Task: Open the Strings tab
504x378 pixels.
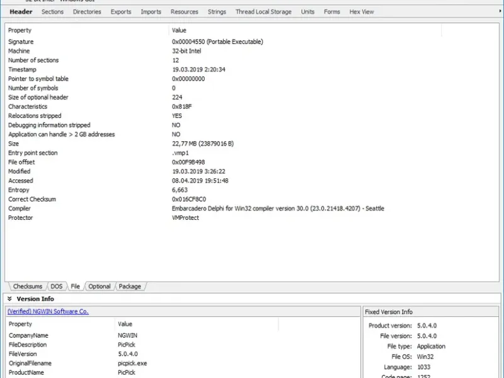Action: point(217,12)
